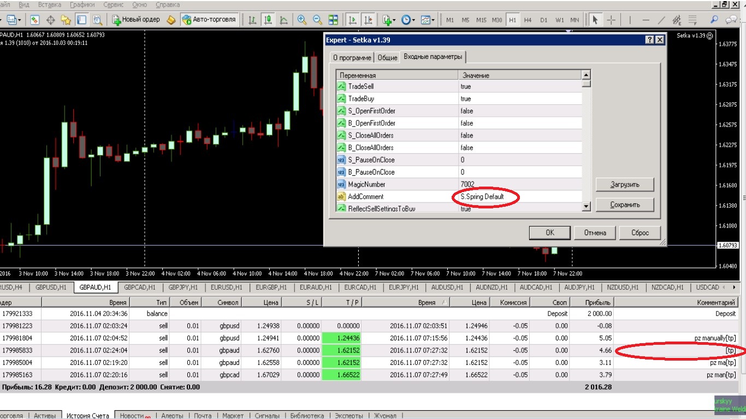Open the chat bubbles icon
Screen dimensions: 746x419
point(730,19)
